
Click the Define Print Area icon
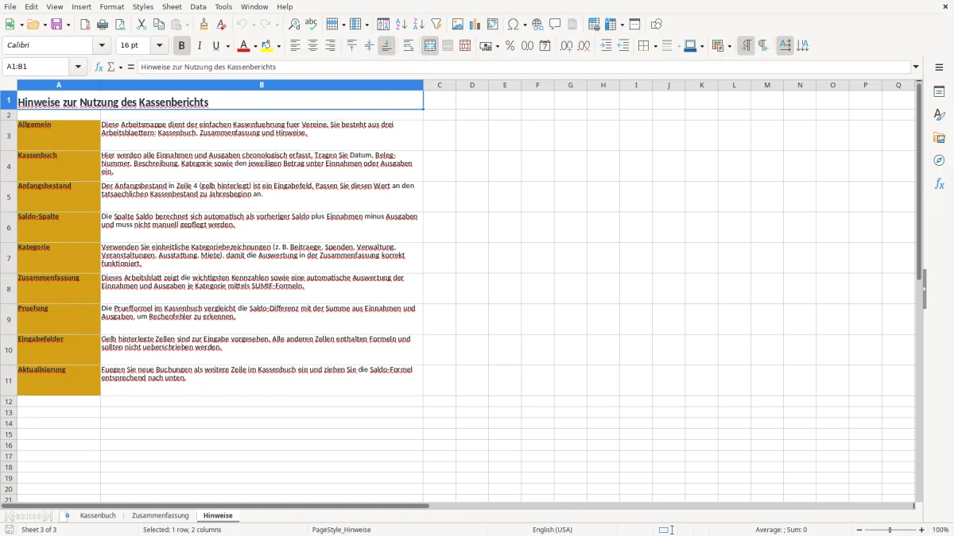[x=594, y=25]
